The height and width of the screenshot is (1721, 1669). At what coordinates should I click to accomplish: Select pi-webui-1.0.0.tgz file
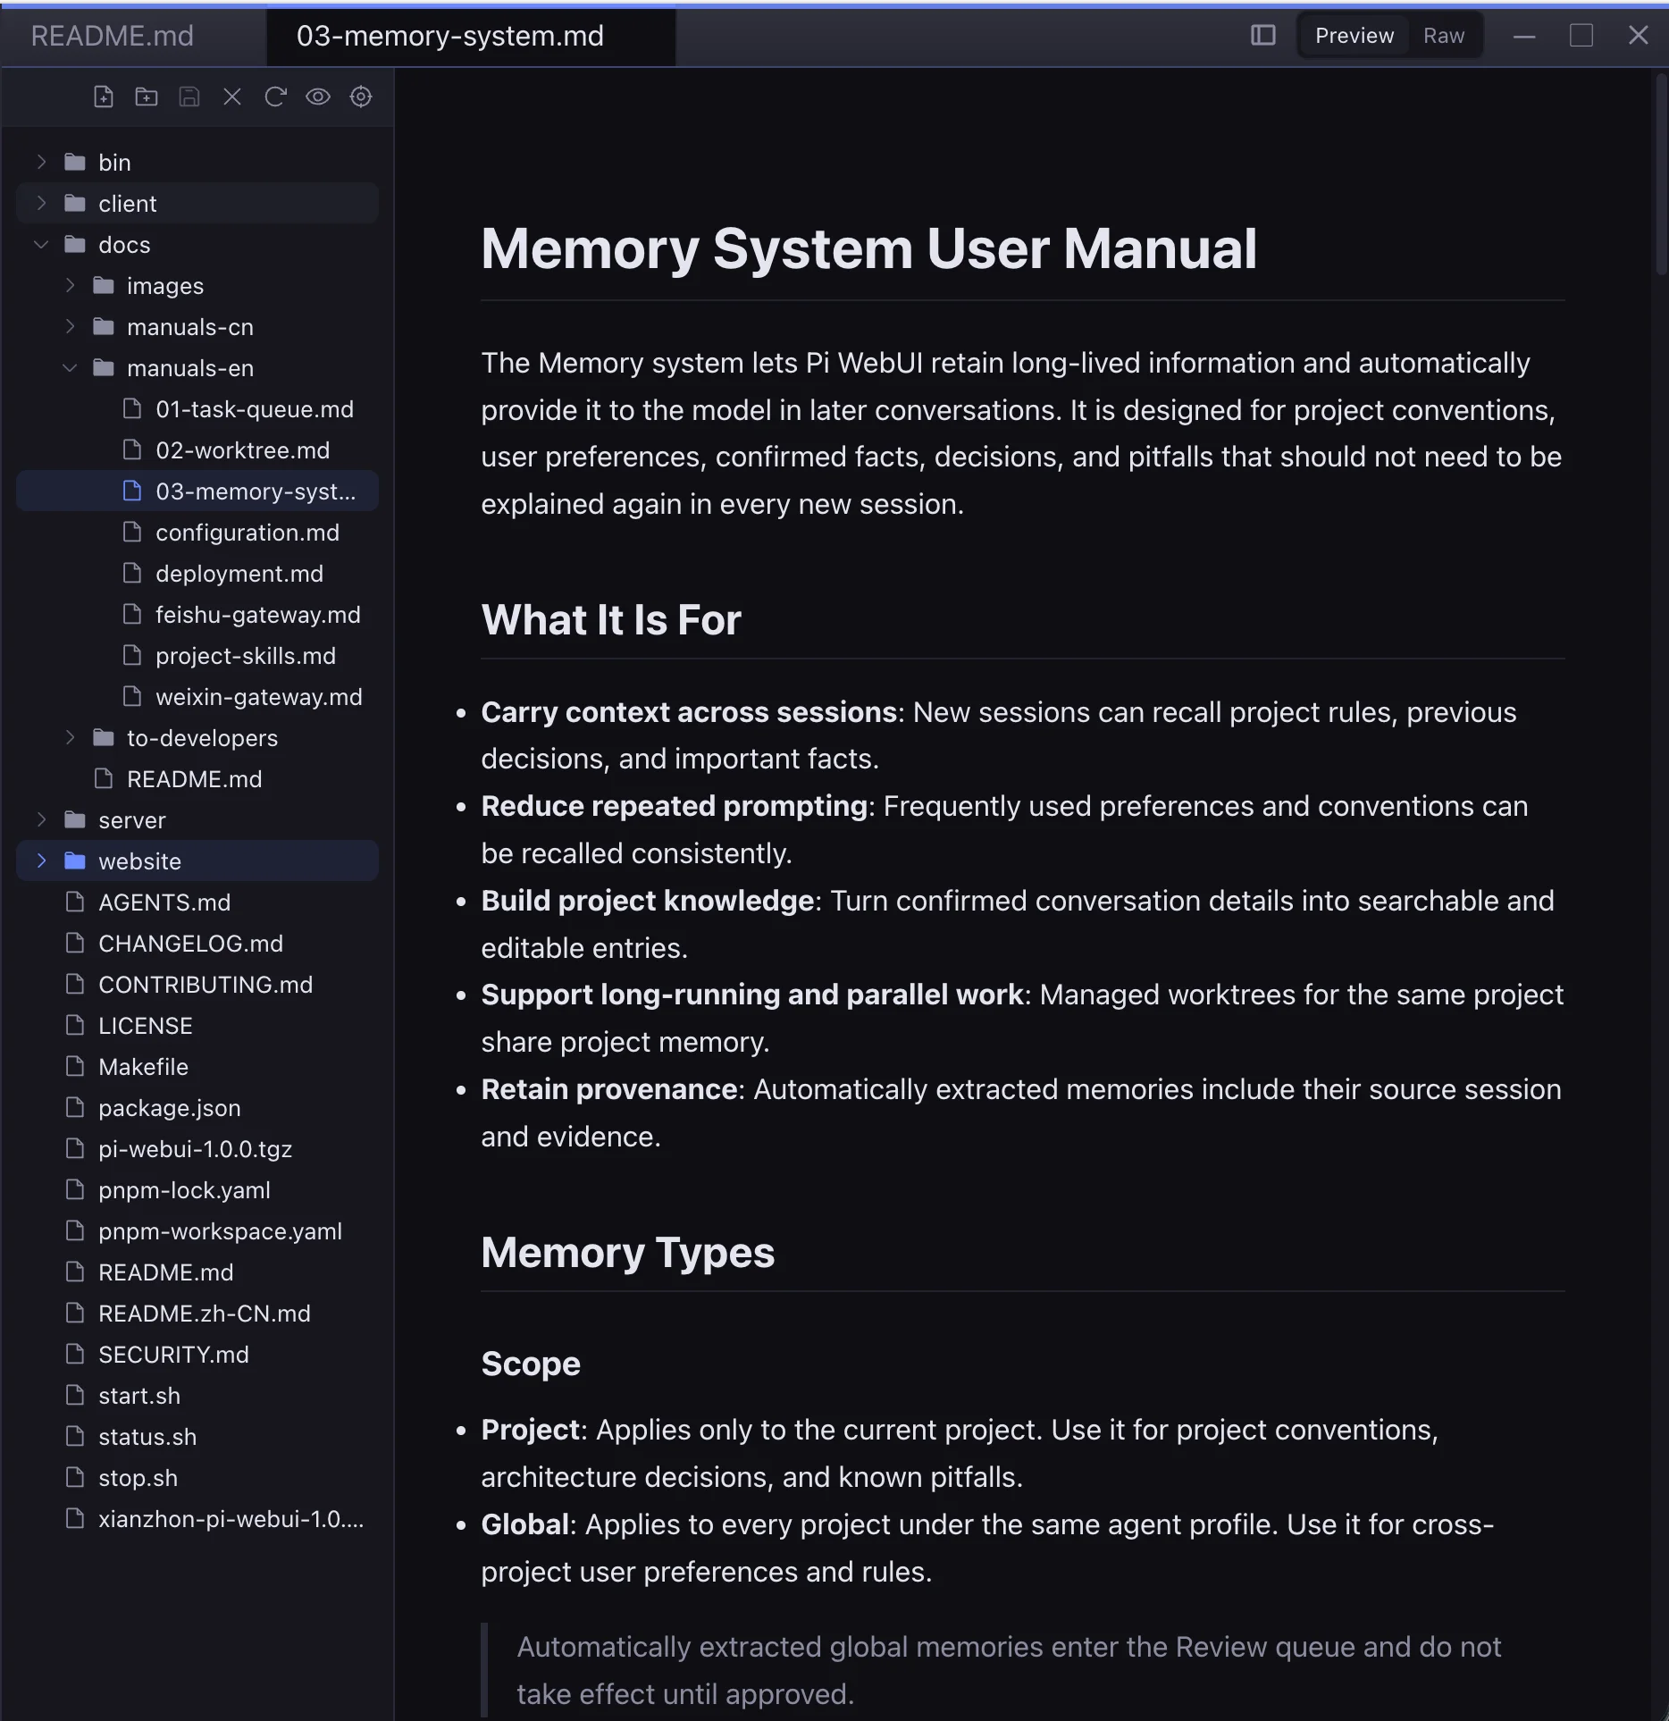coord(197,1148)
